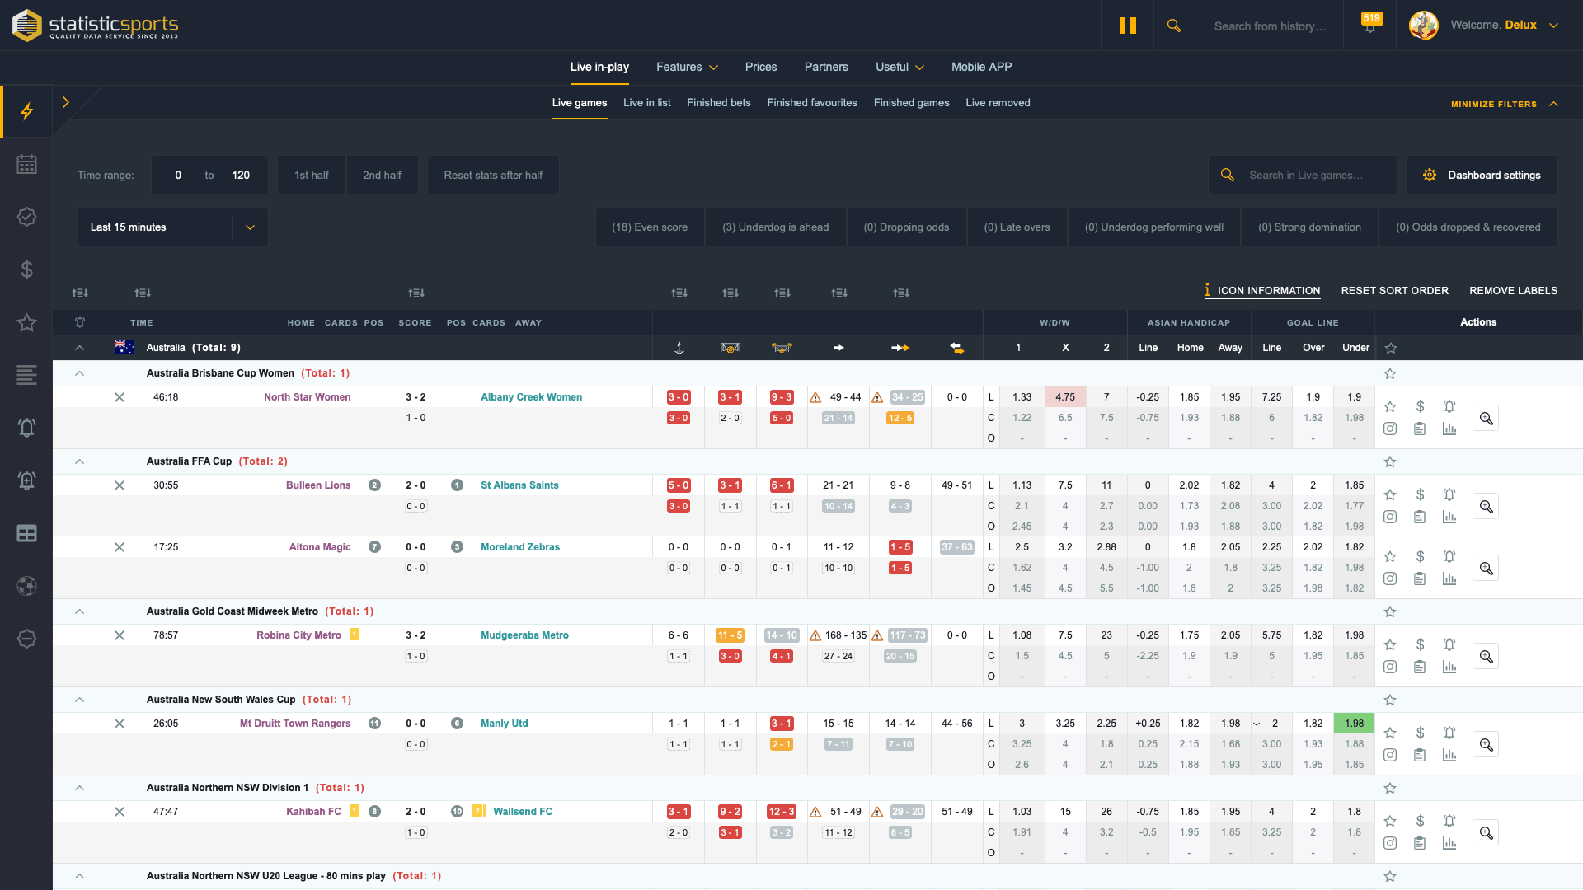Screen dimensions: 1583x890
Task: Switch to the Finished games tab
Action: (x=911, y=102)
